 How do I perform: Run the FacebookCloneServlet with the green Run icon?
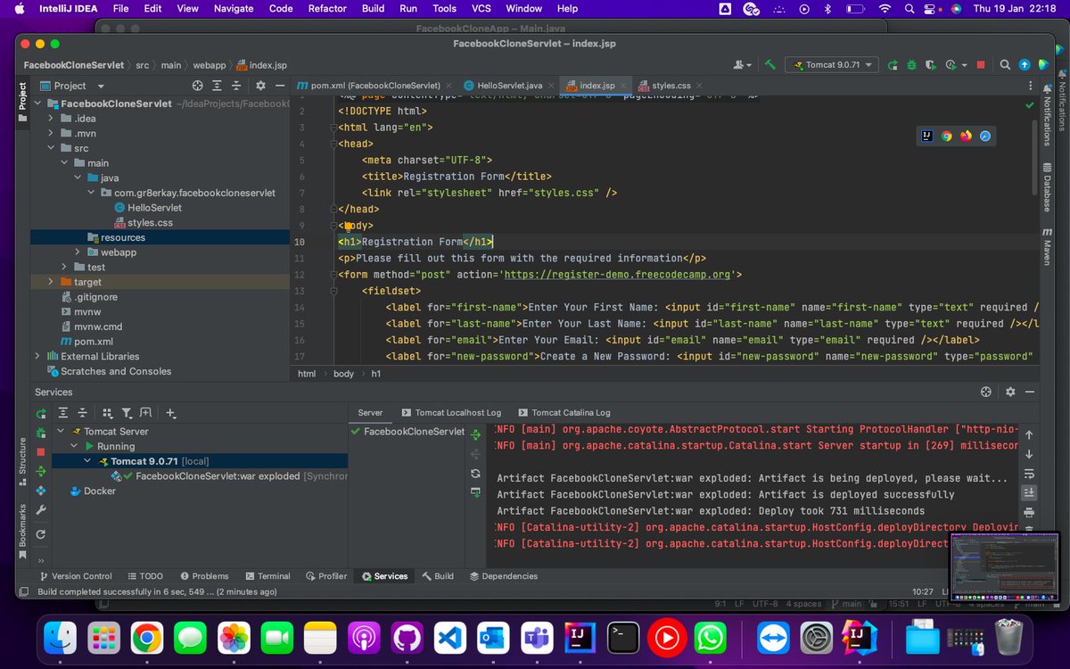point(892,64)
